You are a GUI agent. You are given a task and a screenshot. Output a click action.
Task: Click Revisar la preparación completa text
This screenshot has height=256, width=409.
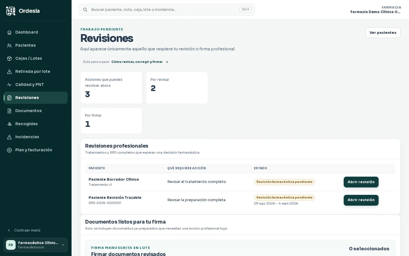coord(197,200)
